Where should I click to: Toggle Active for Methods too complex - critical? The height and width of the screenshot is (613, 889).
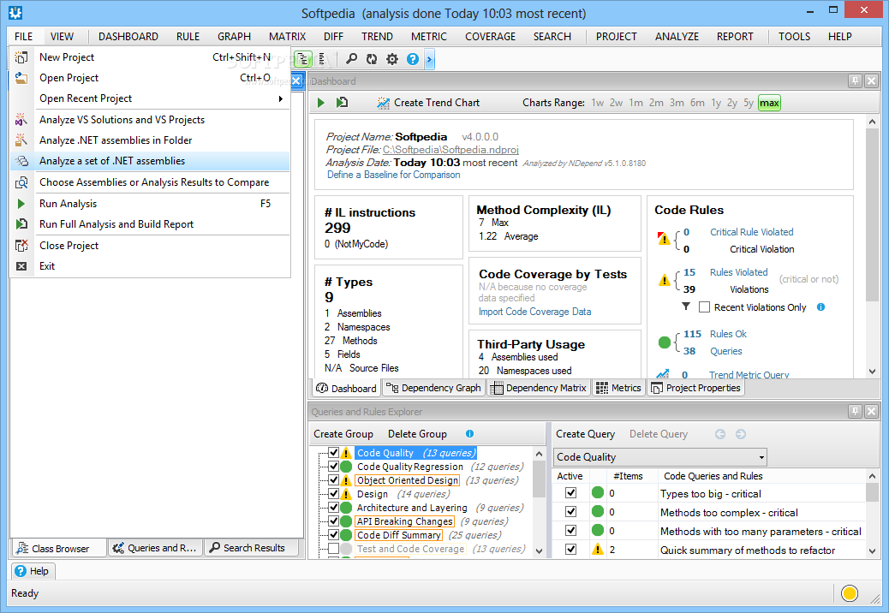point(571,512)
